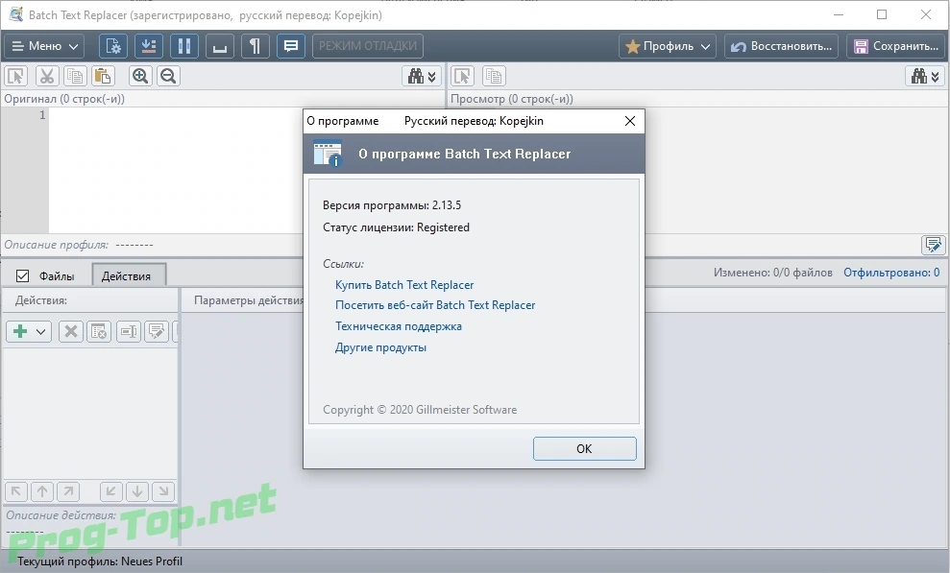Image resolution: width=950 pixels, height=573 pixels.
Task: Click the edit action description icon
Action: 157,331
